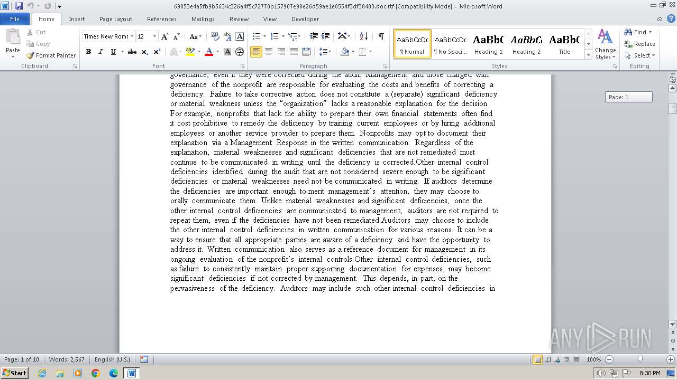Center the text
Screen dimensions: 677x380
coord(269,52)
